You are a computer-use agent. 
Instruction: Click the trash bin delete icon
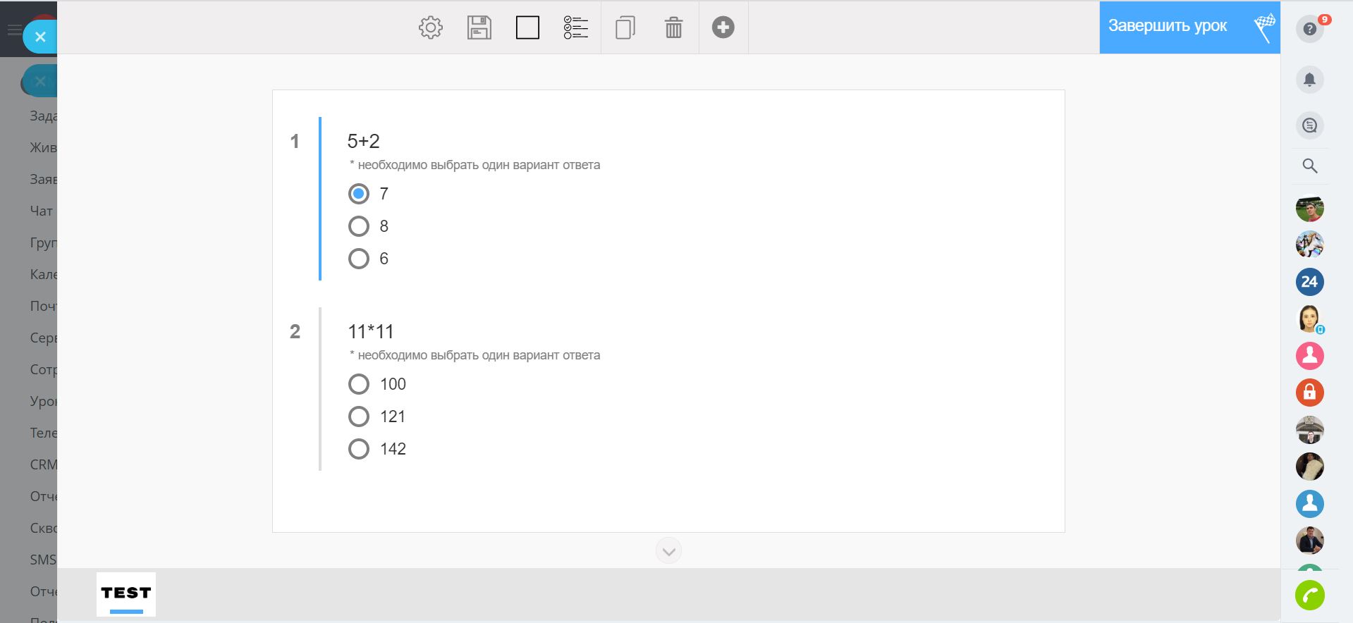tap(674, 27)
